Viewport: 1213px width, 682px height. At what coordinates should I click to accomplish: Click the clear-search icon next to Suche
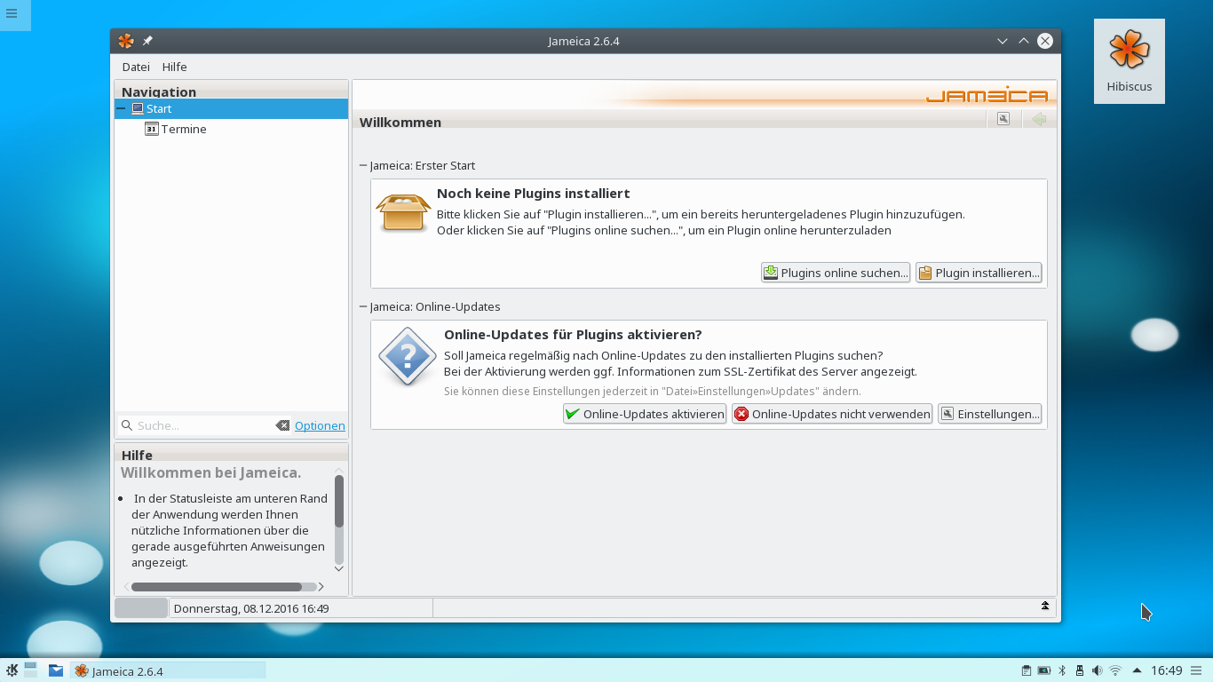[x=282, y=425]
